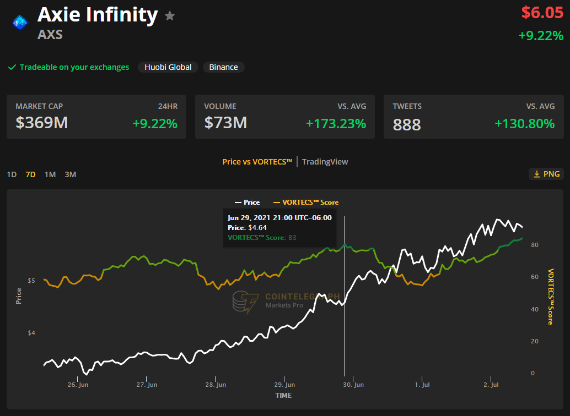Choose the 3M time range
Image resolution: width=570 pixels, height=416 pixels.
70,174
